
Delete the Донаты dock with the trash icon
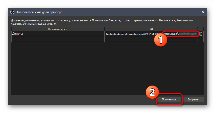coord(201,34)
